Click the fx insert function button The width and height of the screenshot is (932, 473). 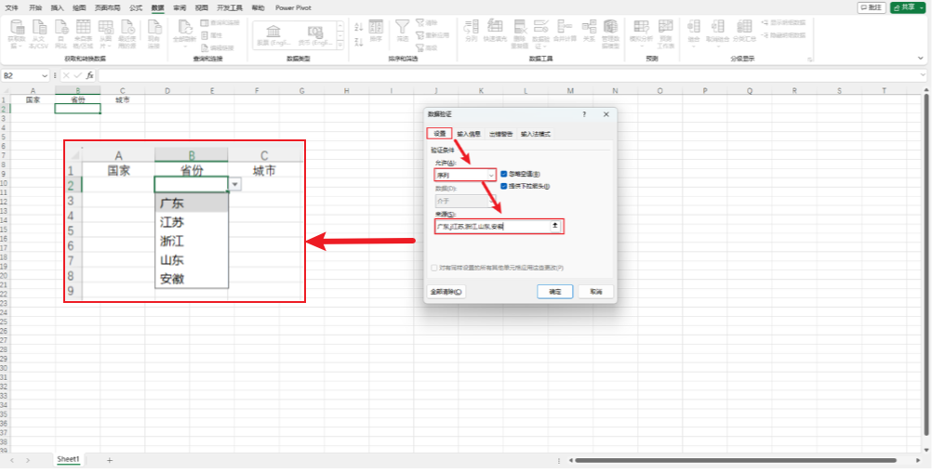pos(90,76)
